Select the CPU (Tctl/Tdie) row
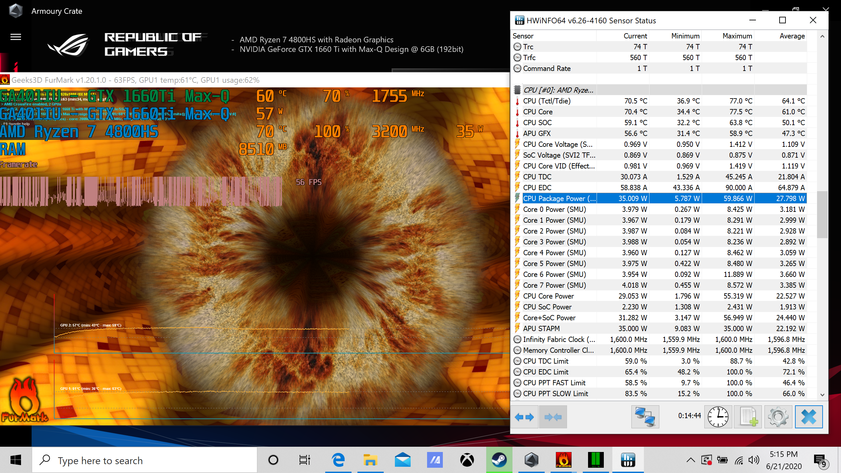841x473 pixels. click(659, 101)
